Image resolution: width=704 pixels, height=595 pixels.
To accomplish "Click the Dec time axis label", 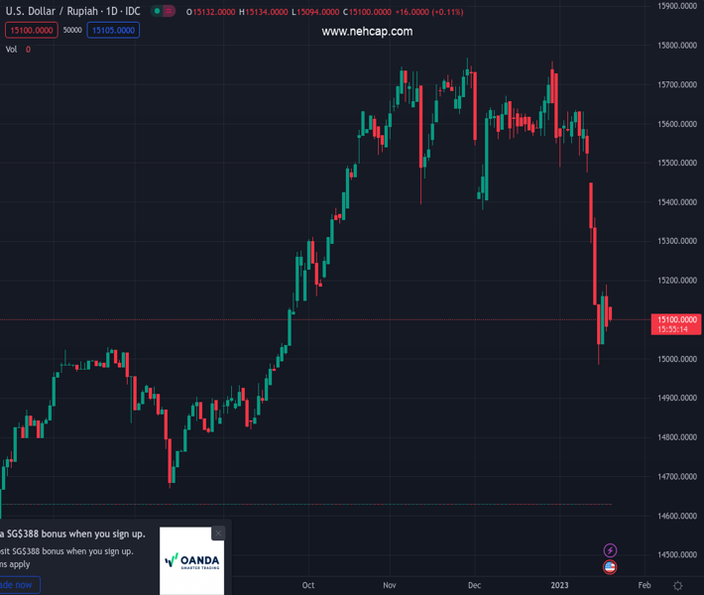I will [x=475, y=585].
